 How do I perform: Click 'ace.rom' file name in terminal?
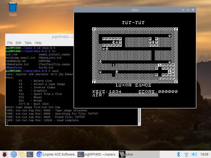pyautogui.click(x=11, y=55)
